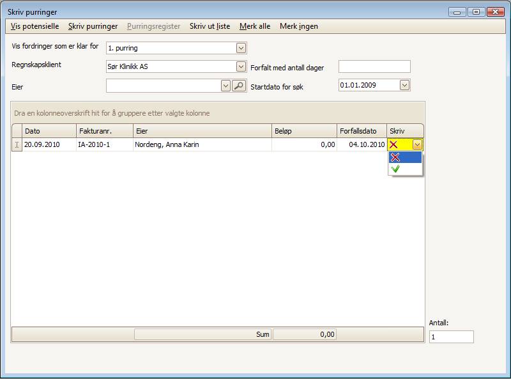The width and height of the screenshot is (511, 379).
Task: Select Skriv ut liste menu item
Action: (x=210, y=26)
